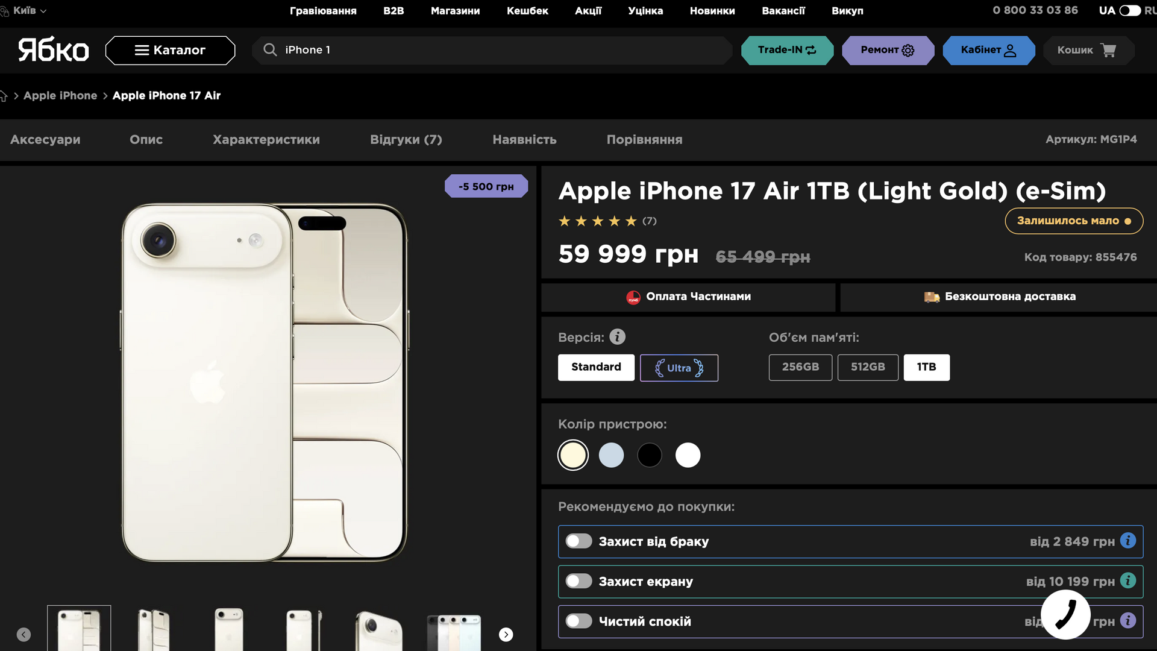Show next gallery thumbnails arrow
This screenshot has width=1157, height=651.
506,634
